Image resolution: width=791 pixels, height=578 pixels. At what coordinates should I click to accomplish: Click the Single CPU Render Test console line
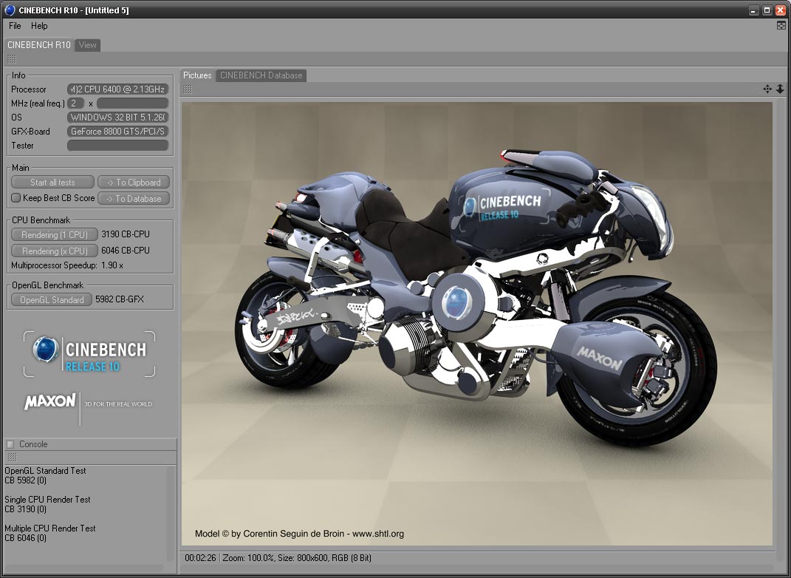(47, 499)
